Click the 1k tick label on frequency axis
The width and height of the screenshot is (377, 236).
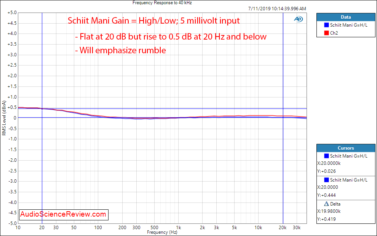point(178,228)
